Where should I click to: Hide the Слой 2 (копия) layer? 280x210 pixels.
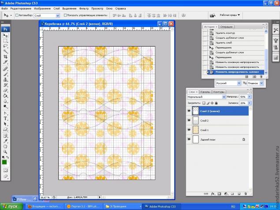189,111
